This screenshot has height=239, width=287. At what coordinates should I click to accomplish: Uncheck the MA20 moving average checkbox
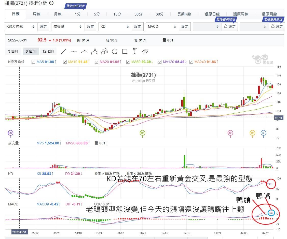click(97, 62)
